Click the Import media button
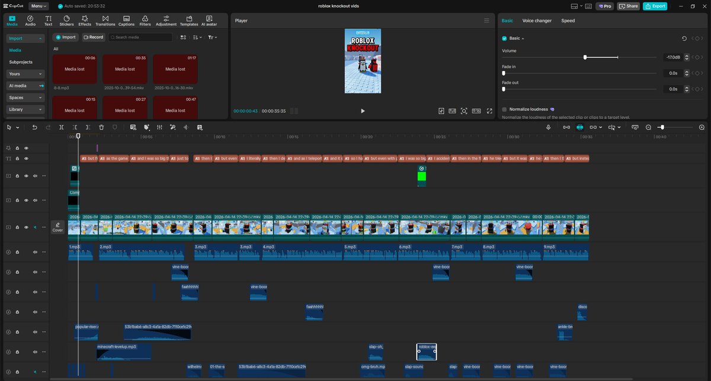711x381 pixels. point(66,37)
